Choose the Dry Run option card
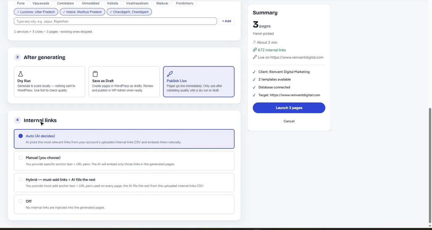The image size is (432, 230). 49,82
